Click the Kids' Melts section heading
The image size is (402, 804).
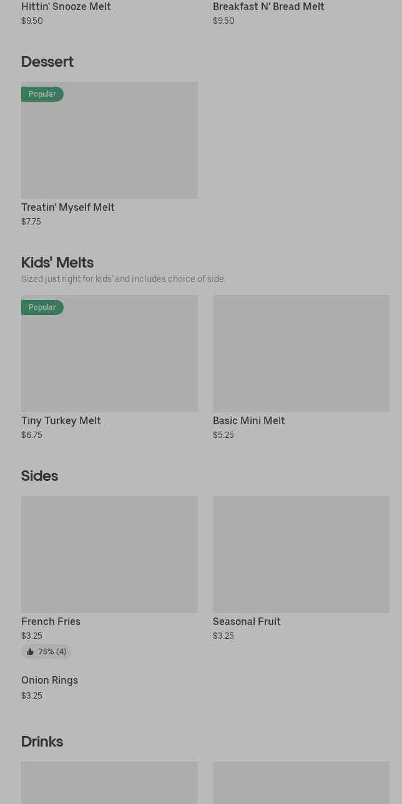click(57, 263)
